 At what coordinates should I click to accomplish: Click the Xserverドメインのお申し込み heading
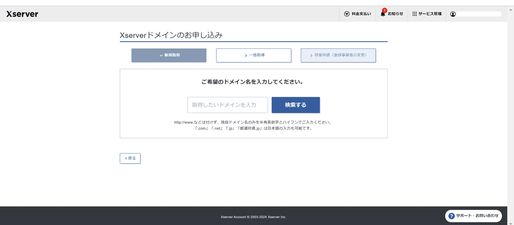(171, 35)
